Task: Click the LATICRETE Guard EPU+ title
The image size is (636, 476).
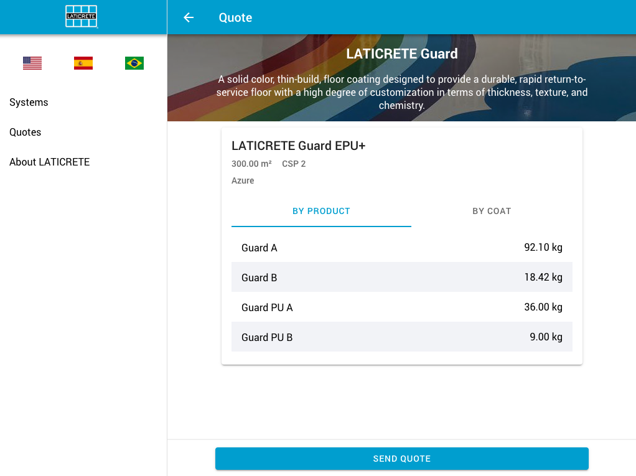Action: coord(299,146)
